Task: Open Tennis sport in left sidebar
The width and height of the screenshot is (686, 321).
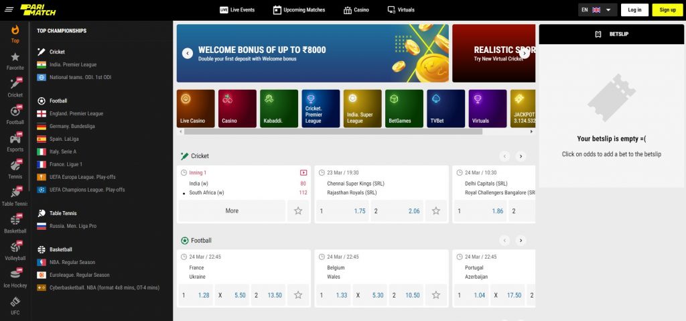Action: (x=15, y=170)
